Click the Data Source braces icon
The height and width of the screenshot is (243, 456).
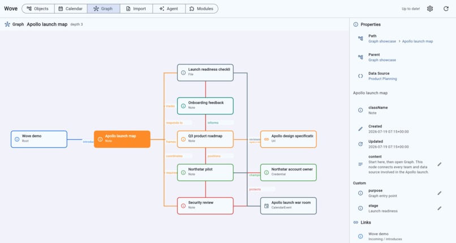tap(360, 76)
